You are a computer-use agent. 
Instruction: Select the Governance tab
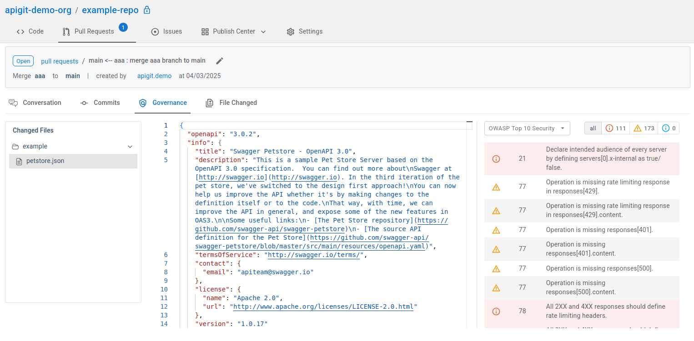coord(163,103)
